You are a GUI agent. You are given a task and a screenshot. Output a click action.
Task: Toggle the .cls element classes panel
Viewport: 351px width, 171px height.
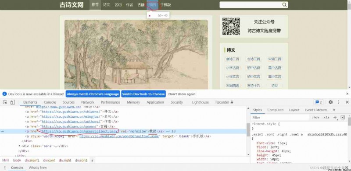click(326, 117)
